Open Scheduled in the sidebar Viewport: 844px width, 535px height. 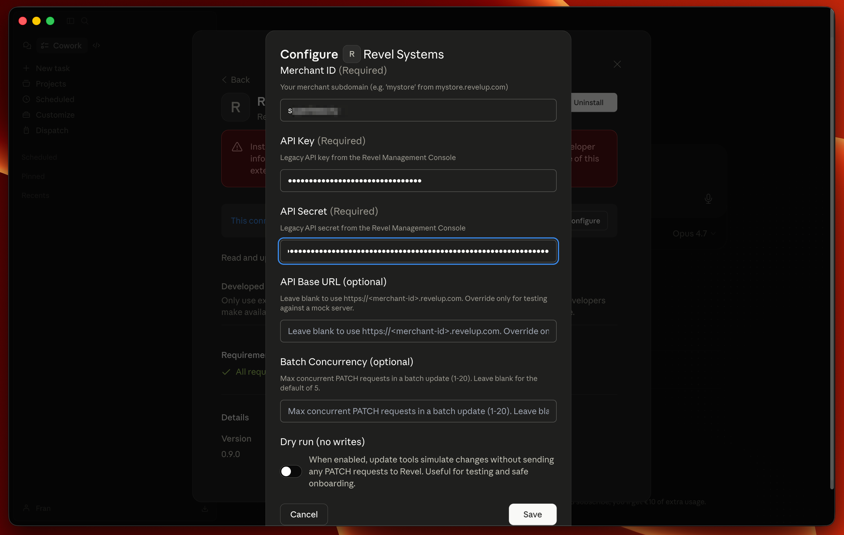pyautogui.click(x=55, y=99)
